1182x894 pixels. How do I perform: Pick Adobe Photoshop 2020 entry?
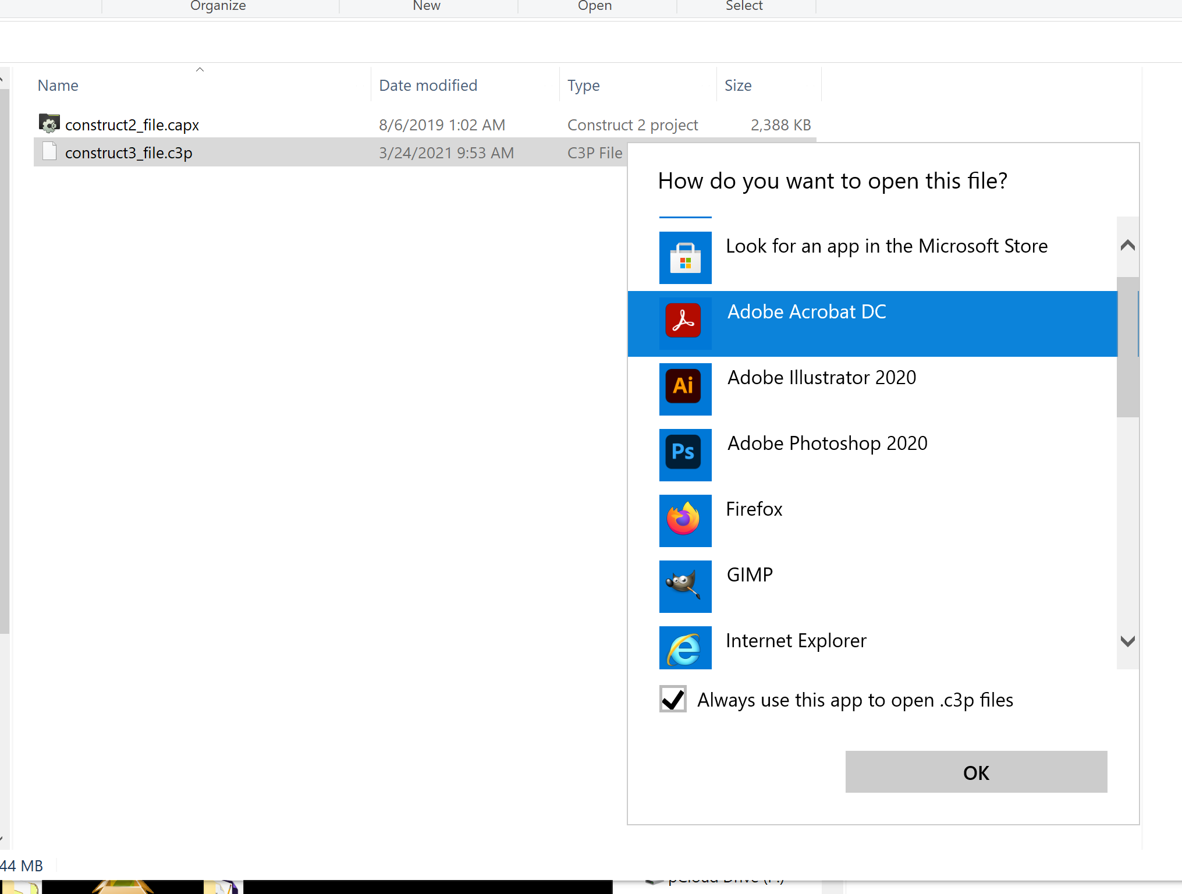(x=872, y=455)
